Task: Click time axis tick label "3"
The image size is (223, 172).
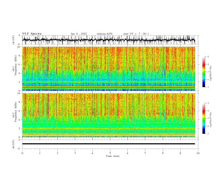Action: coord(75,153)
